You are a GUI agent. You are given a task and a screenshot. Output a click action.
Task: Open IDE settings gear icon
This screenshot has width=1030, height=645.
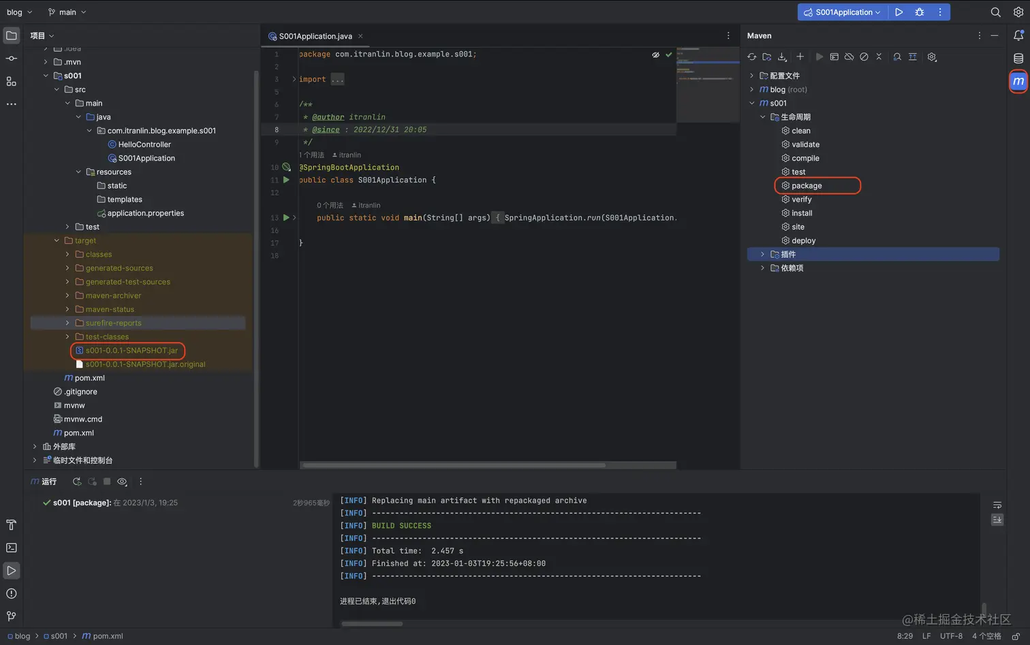(x=1018, y=12)
